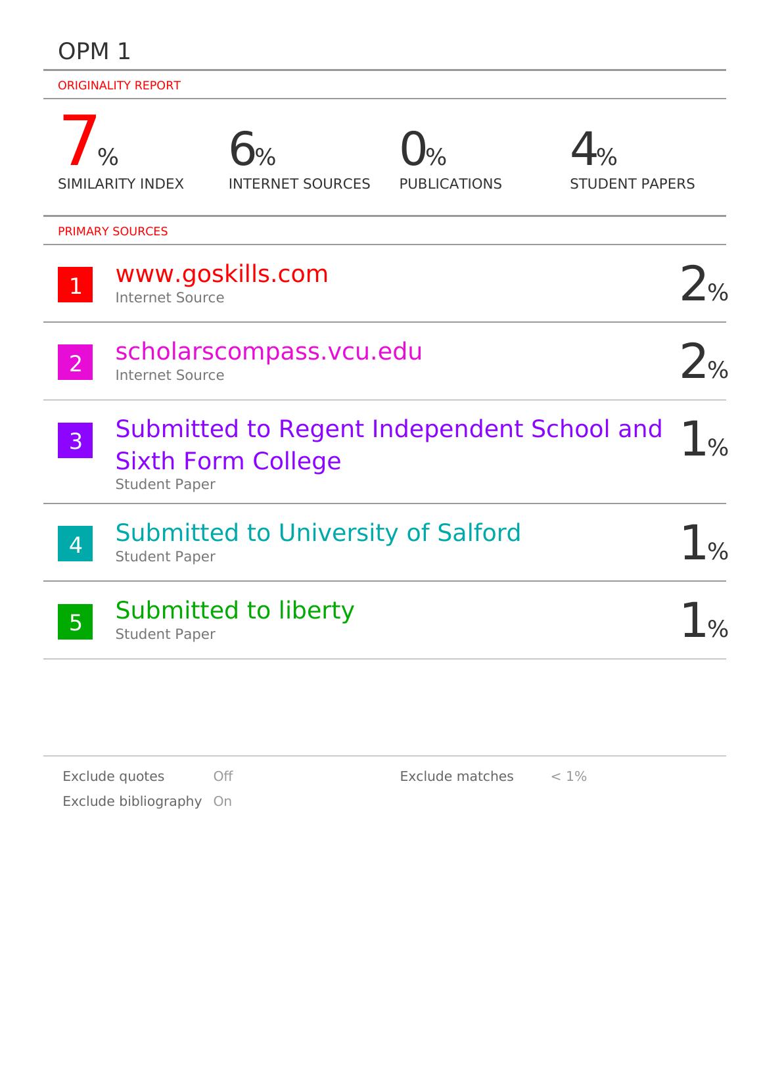761x1076 pixels.
Task: Click the purple source number 3 badge
Action: point(75,440)
